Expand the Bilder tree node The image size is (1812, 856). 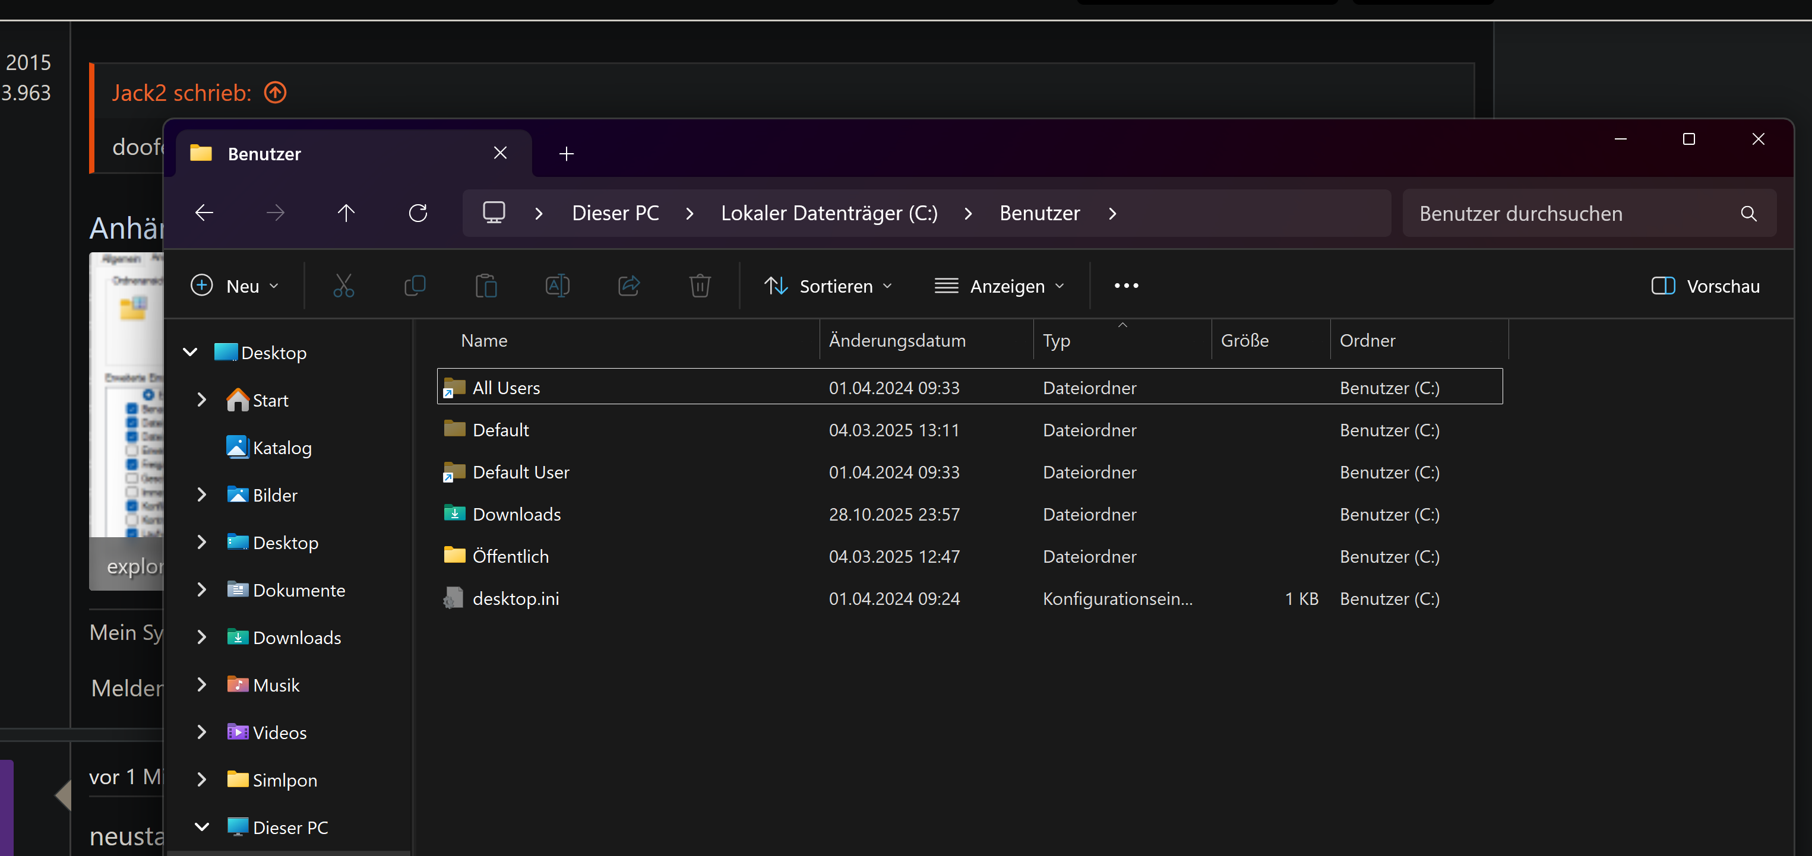coord(202,495)
